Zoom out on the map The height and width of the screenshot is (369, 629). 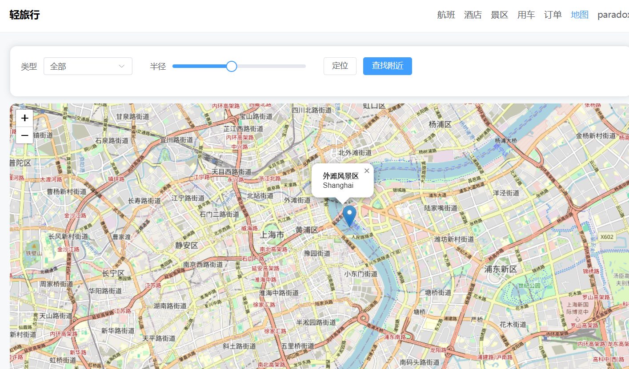[x=24, y=135]
